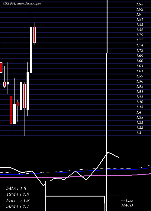151x211 pixels.
Task: Click the 1.43 price axis label
Action: click(x=140, y=107)
